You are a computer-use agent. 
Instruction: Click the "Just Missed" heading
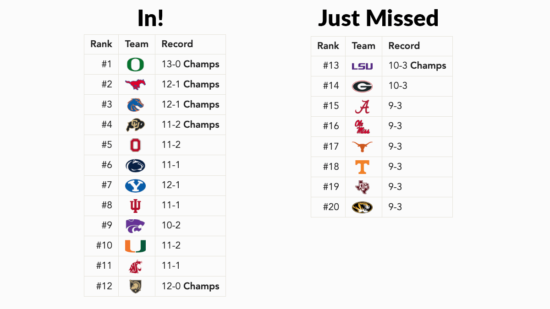(378, 18)
